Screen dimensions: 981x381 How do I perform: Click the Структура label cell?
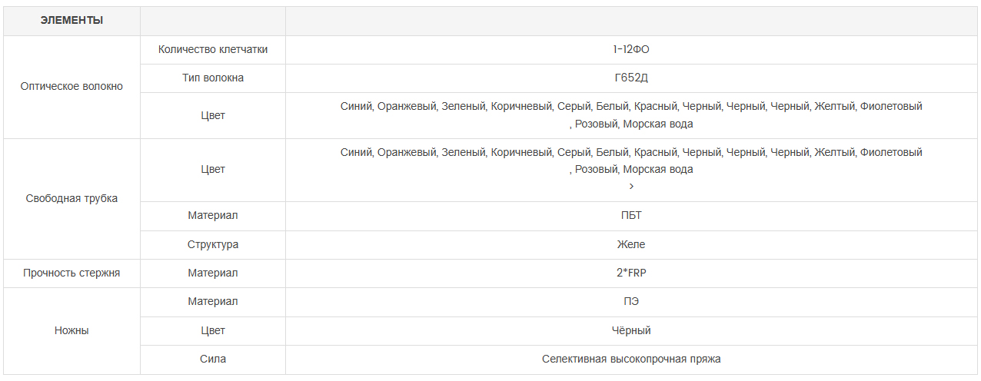coord(213,245)
